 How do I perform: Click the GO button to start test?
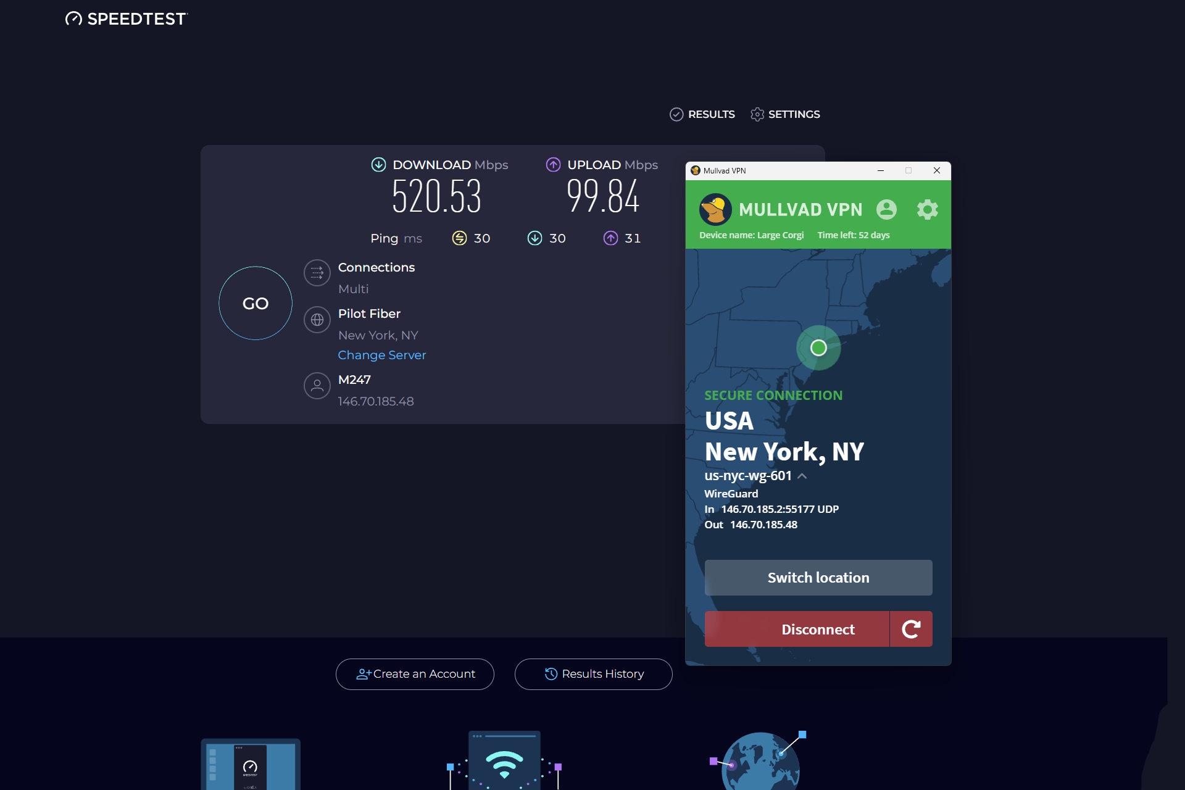click(x=255, y=302)
